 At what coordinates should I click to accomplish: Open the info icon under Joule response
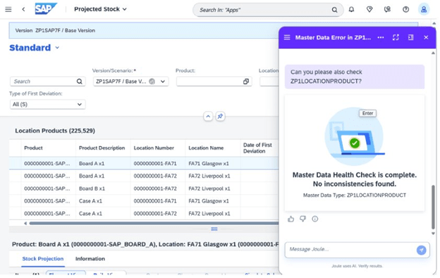tap(315, 219)
